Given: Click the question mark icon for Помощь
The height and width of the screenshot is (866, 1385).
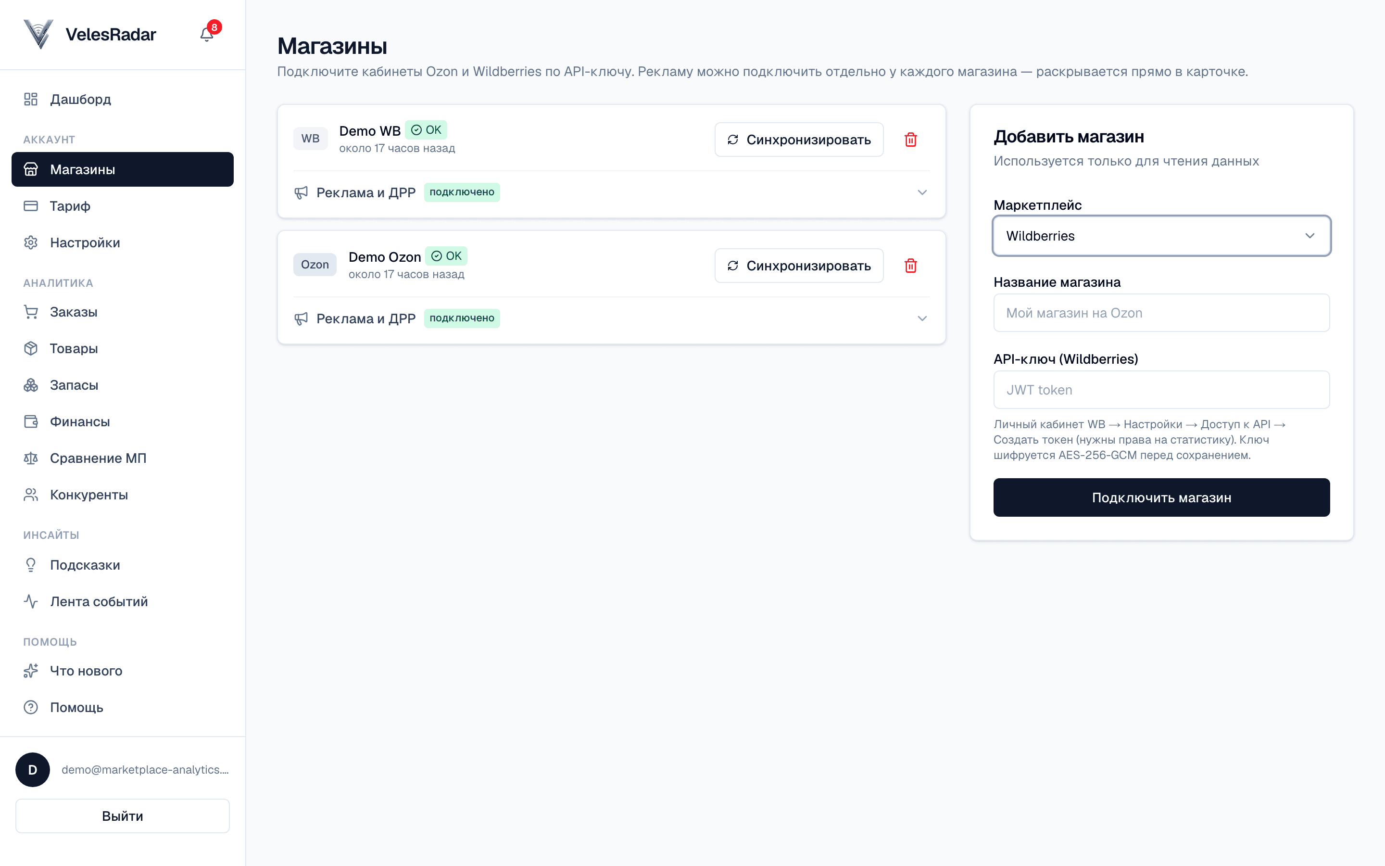Looking at the screenshot, I should tap(31, 707).
